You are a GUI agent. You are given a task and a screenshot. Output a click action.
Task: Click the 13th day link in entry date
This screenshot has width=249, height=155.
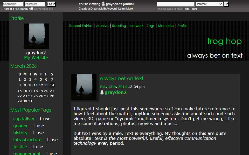pyautogui.click(x=112, y=87)
